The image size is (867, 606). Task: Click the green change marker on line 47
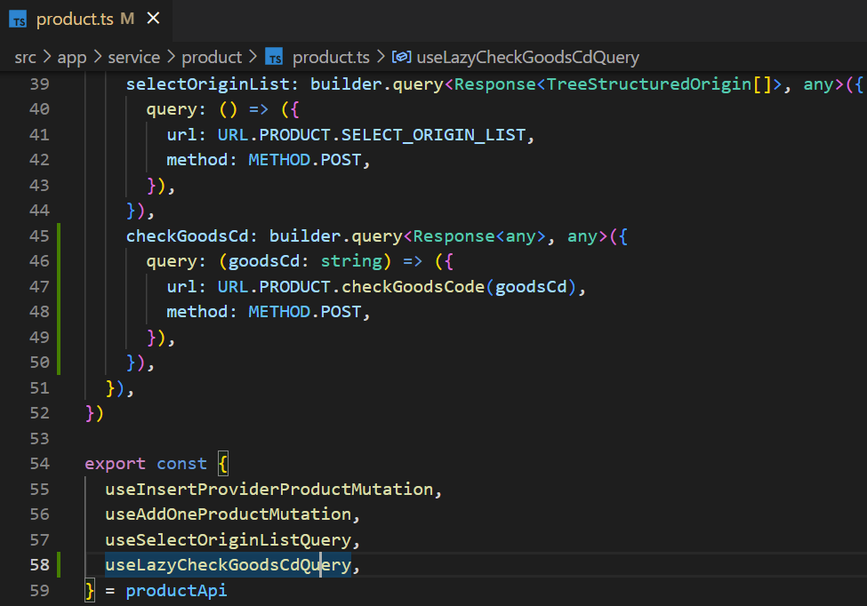coord(59,287)
